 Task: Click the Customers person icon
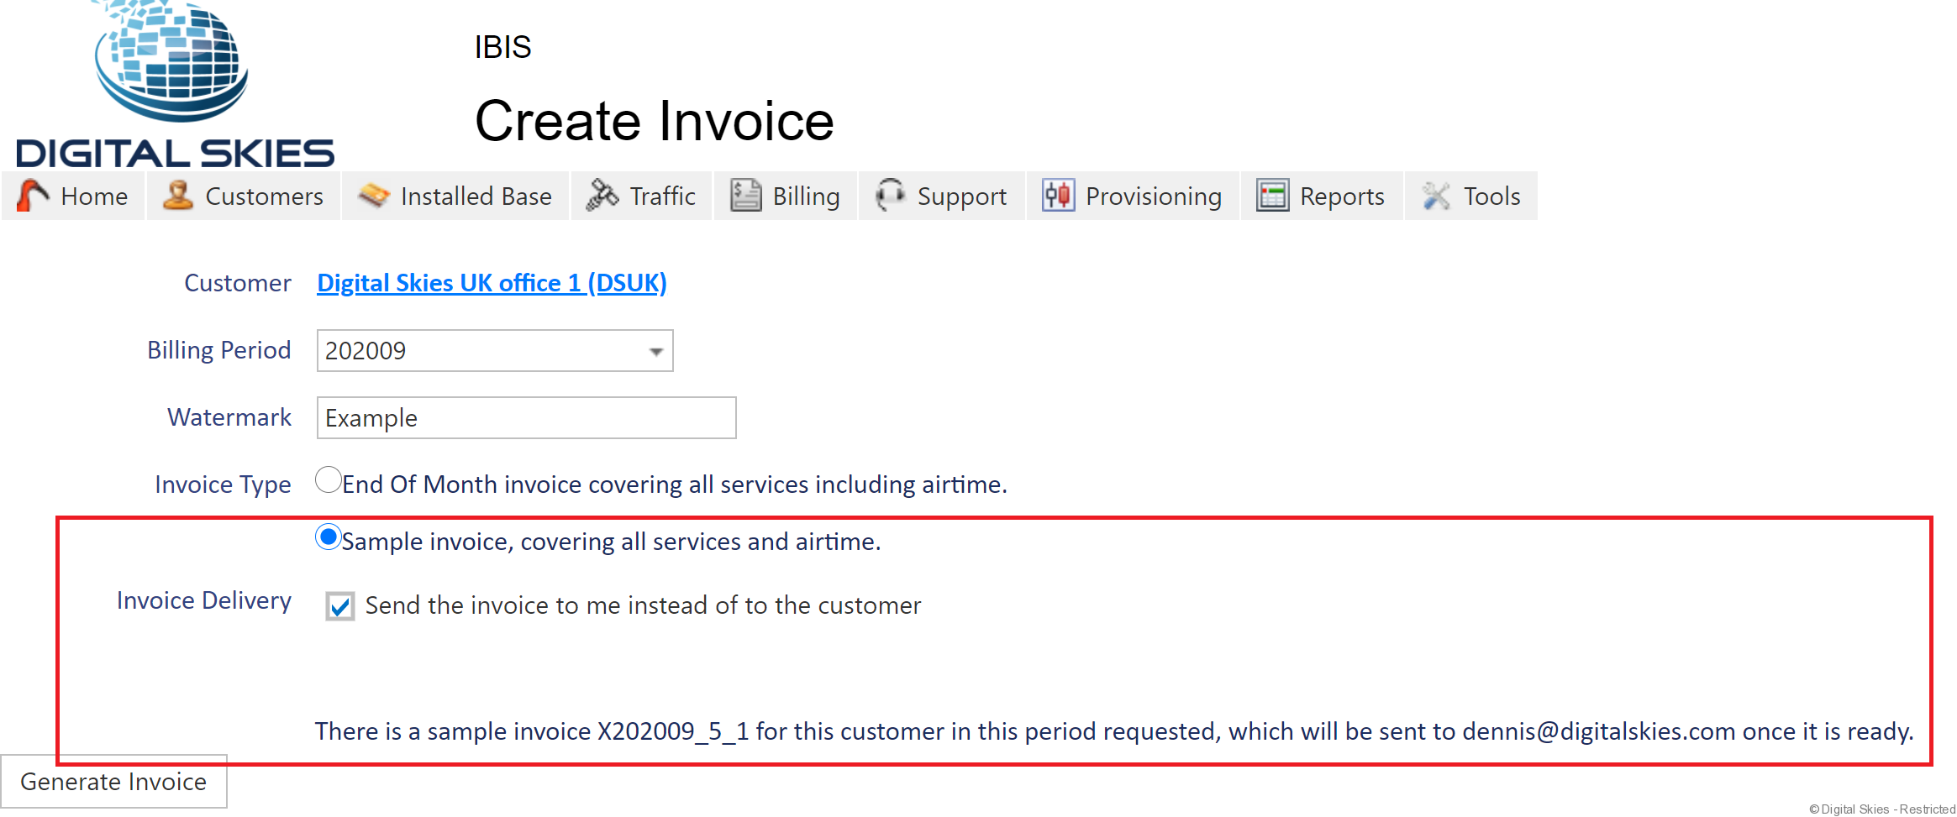tap(178, 196)
